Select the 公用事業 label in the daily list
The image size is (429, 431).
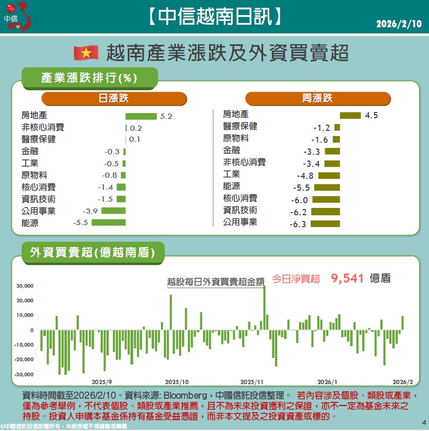pyautogui.click(x=39, y=211)
